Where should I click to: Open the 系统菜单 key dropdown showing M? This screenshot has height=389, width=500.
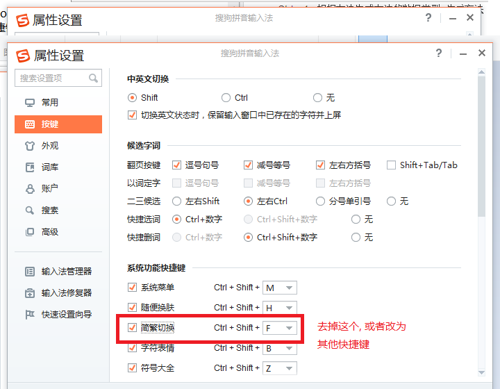[280, 288]
